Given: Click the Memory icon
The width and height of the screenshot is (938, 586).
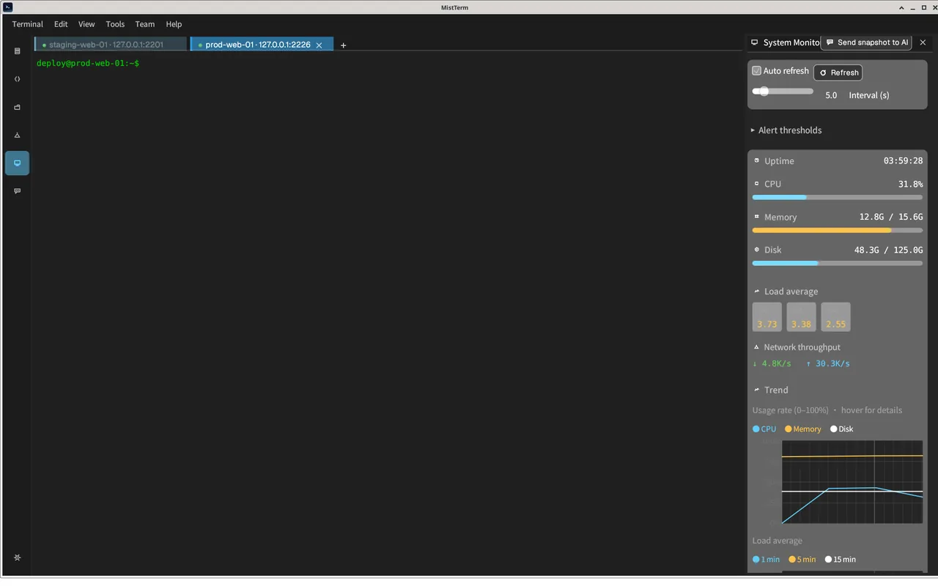Looking at the screenshot, I should tap(757, 217).
